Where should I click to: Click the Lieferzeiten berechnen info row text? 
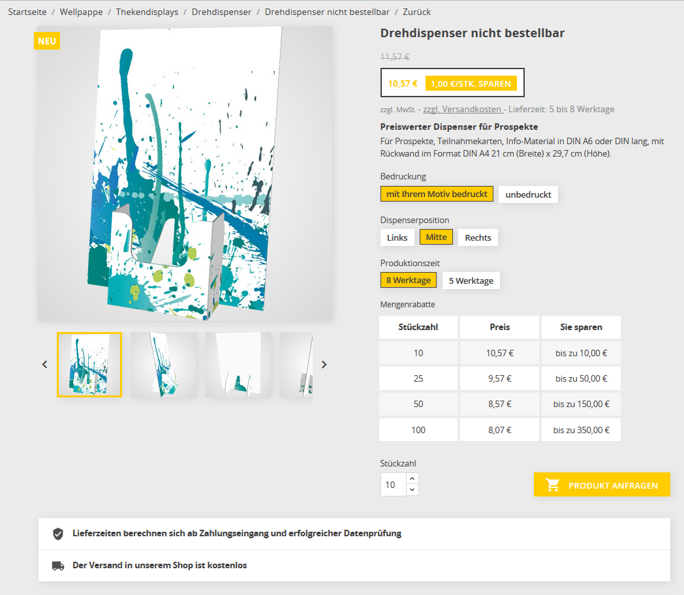pos(237,534)
